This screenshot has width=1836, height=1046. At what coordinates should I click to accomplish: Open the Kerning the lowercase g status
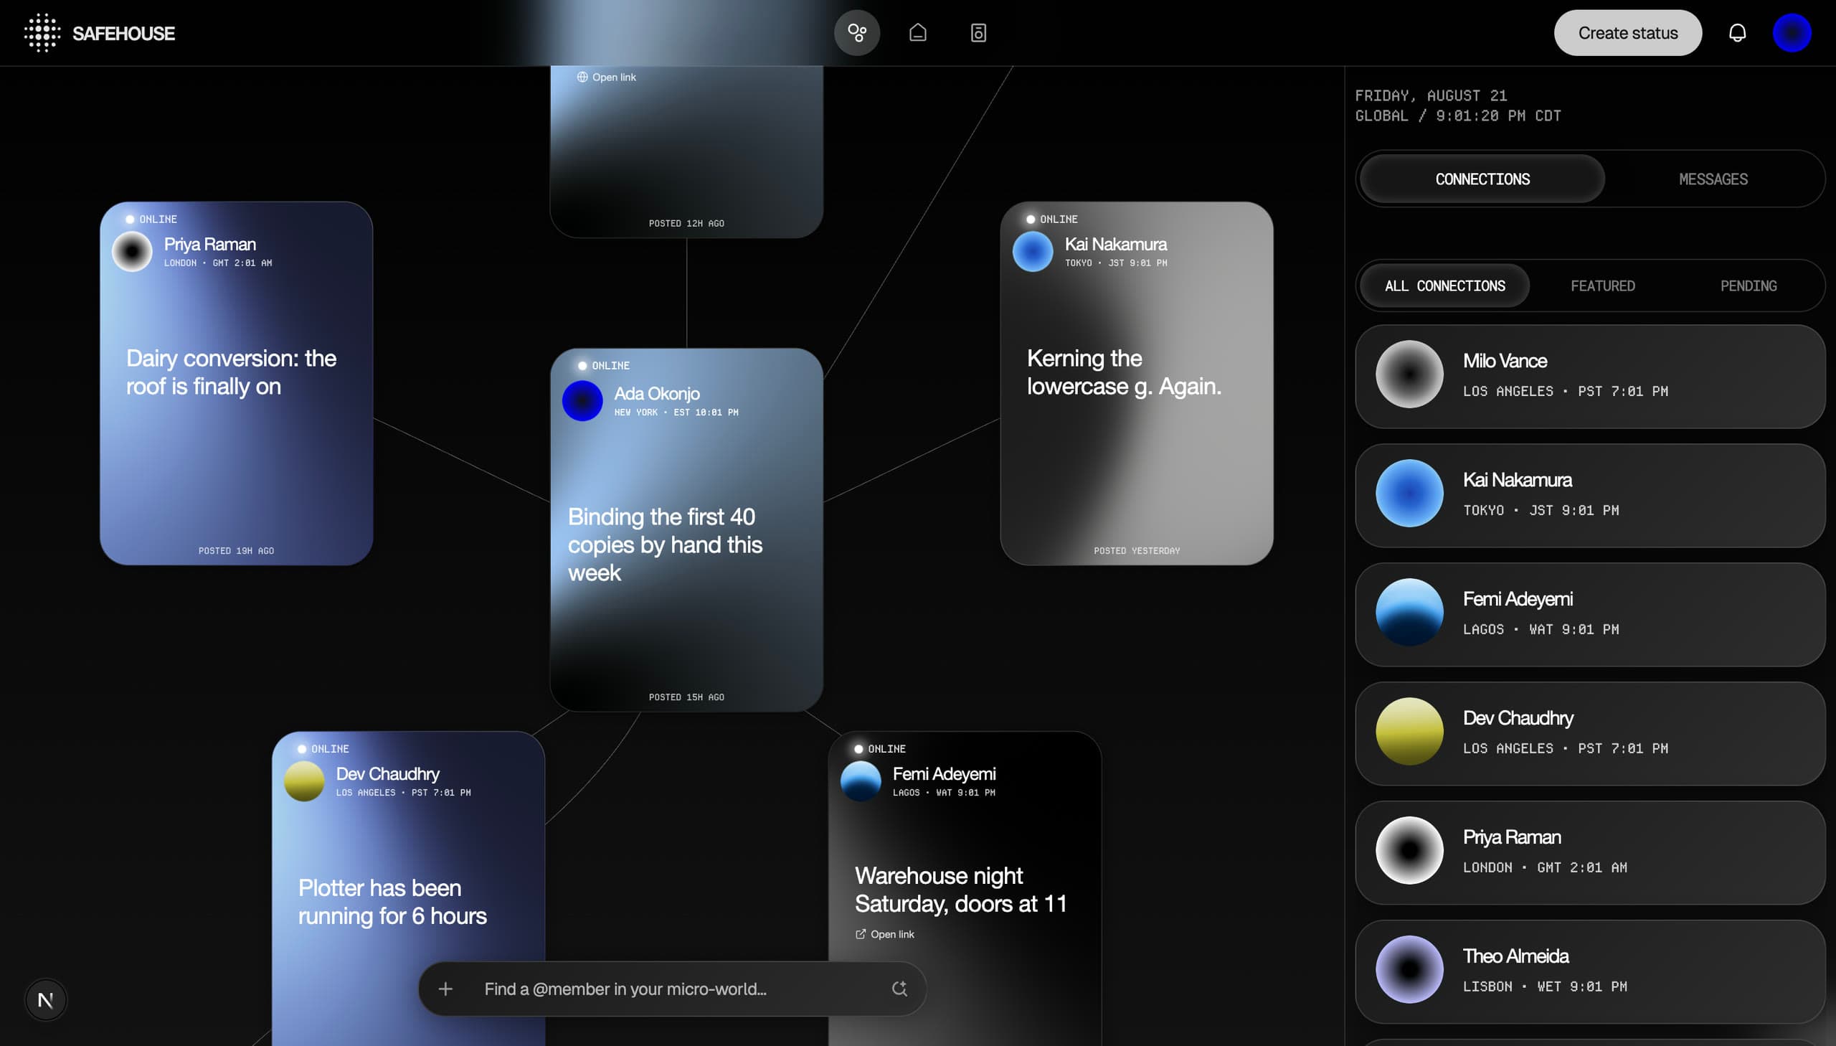tap(1124, 372)
